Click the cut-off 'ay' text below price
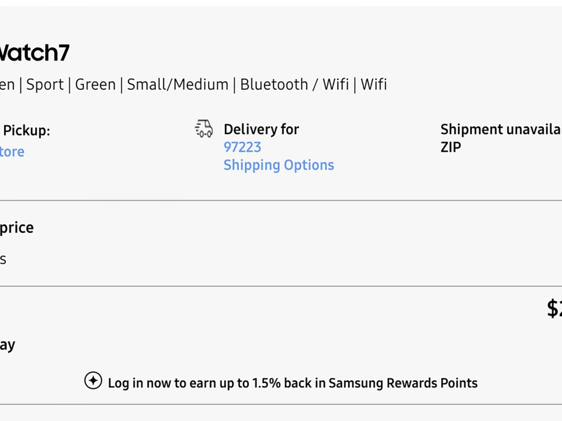The width and height of the screenshot is (562, 421). coord(7,345)
